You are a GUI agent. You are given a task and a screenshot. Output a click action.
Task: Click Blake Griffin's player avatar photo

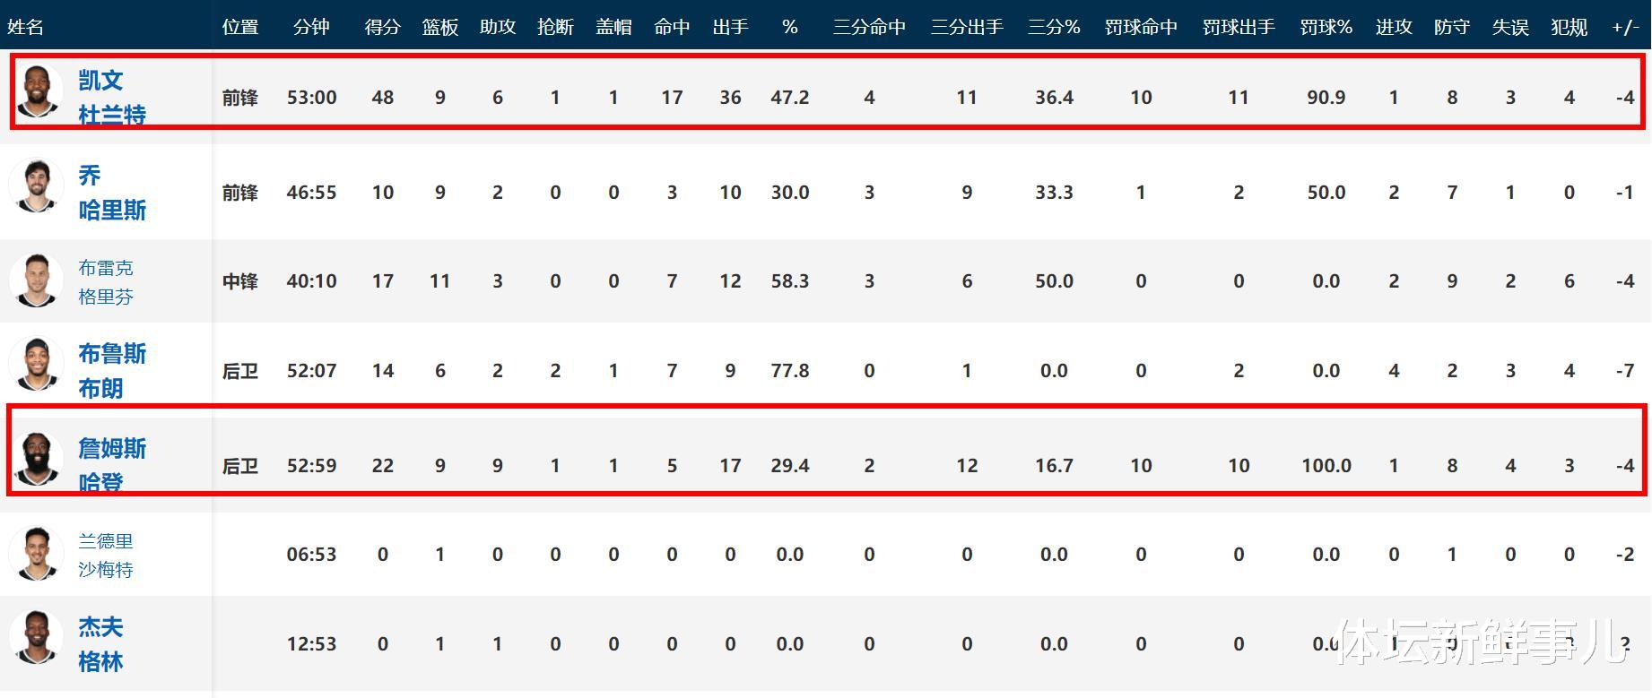(37, 280)
